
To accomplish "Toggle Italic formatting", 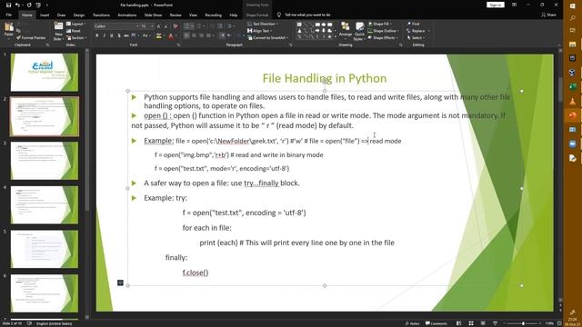I will (x=104, y=35).
